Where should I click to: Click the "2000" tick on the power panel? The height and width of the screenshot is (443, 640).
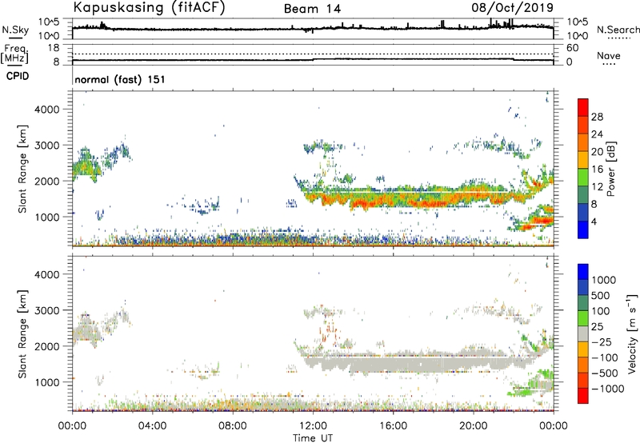point(47,181)
